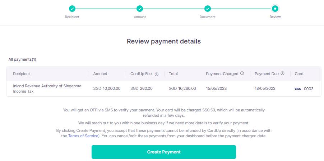Click Inland Revenue Authority of Singapore recipient
The height and width of the screenshot is (161, 324).
pyautogui.click(x=47, y=86)
